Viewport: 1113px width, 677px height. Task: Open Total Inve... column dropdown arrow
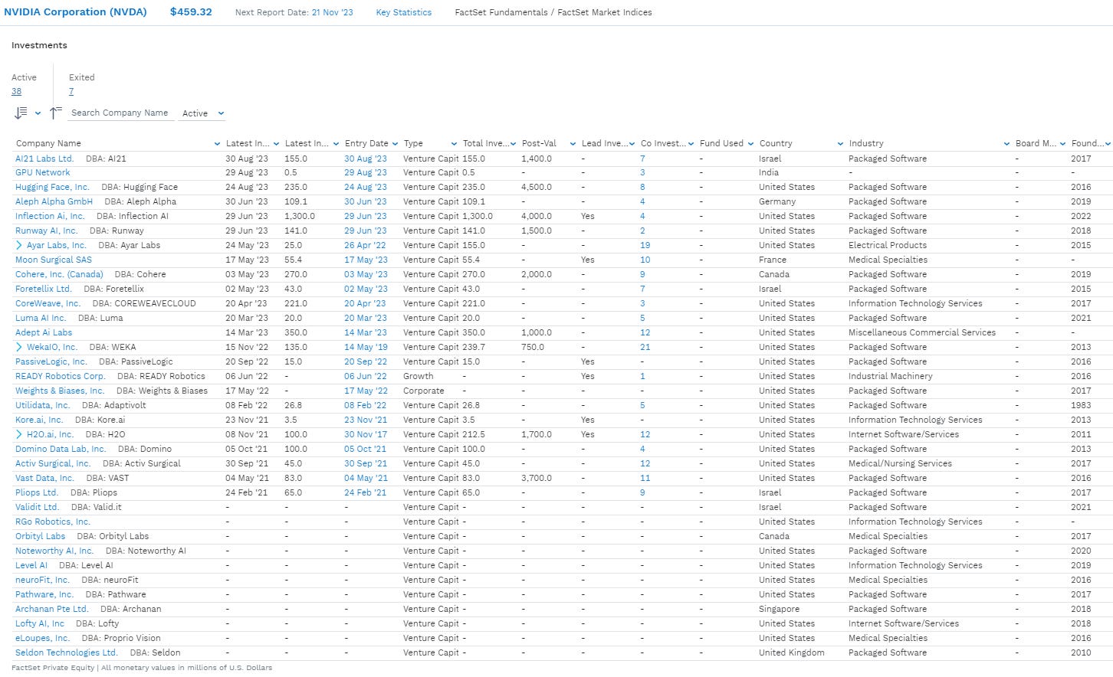514,144
